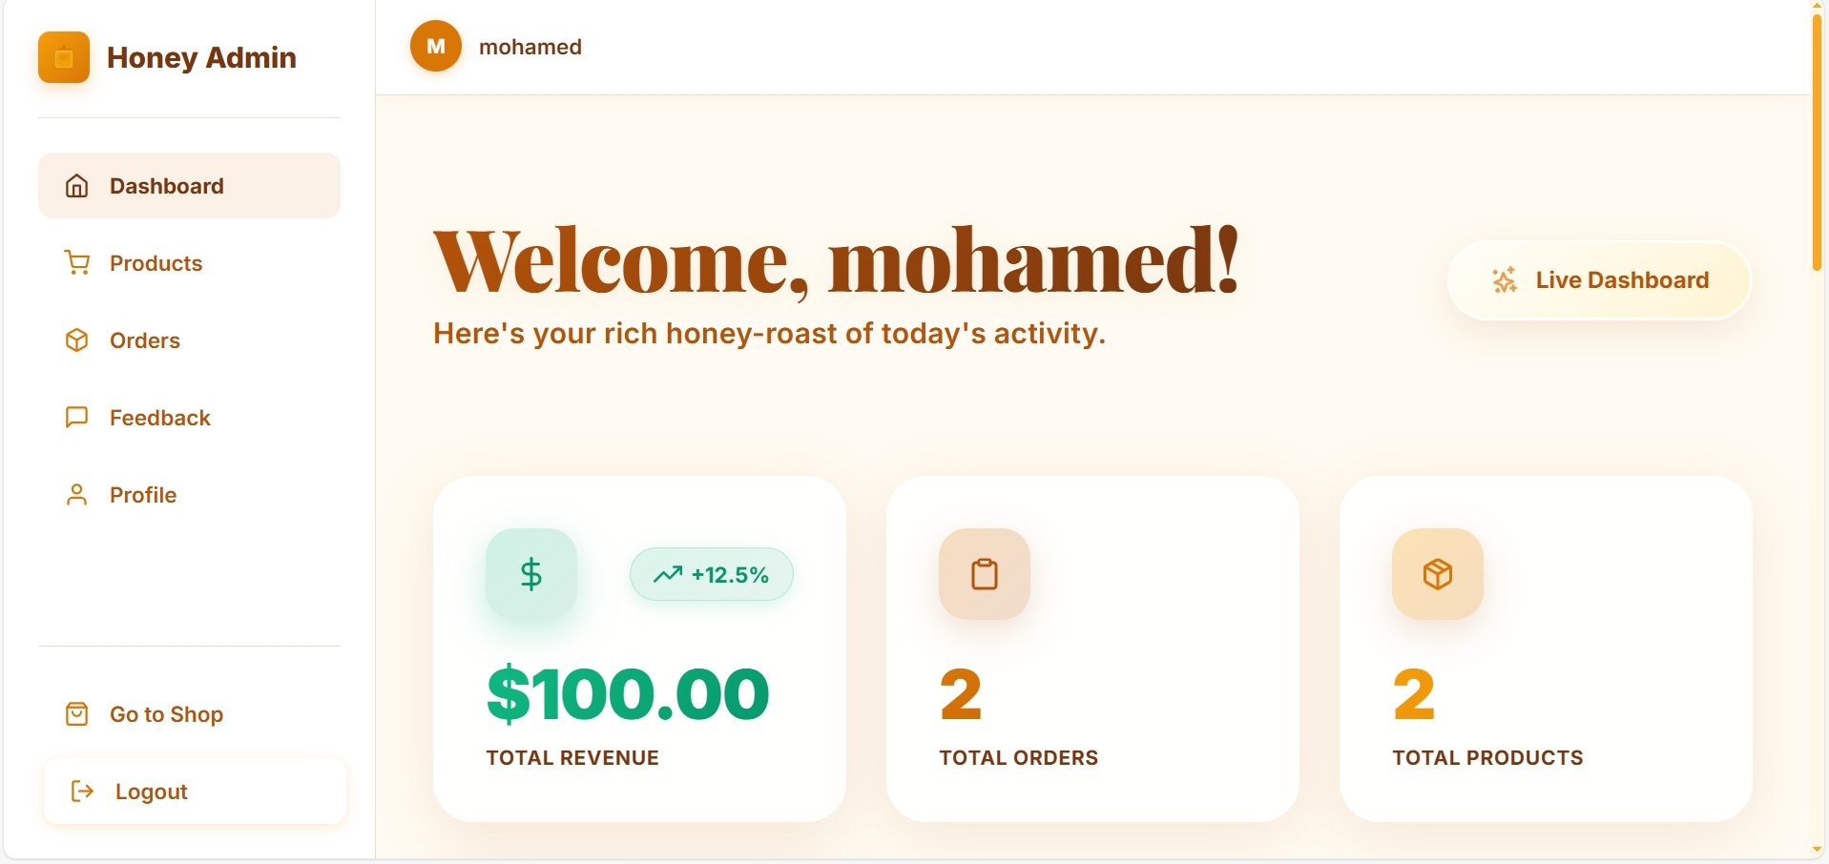Navigate to the Orders section
The width and height of the screenshot is (1829, 864).
point(145,340)
